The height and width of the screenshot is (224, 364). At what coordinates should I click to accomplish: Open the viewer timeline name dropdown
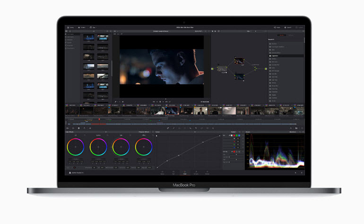point(162,31)
